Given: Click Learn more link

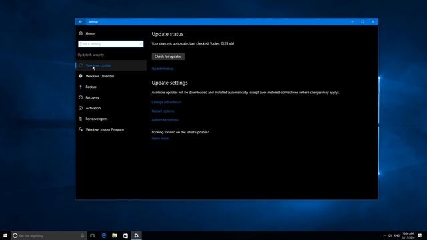Looking at the screenshot, I should coord(160,139).
